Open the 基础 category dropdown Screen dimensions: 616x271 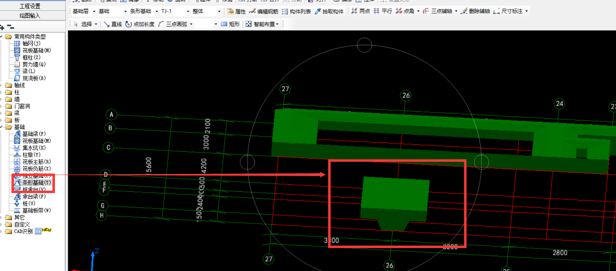click(x=125, y=11)
